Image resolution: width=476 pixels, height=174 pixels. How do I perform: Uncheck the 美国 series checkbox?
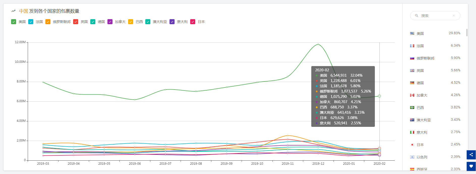tap(14, 22)
